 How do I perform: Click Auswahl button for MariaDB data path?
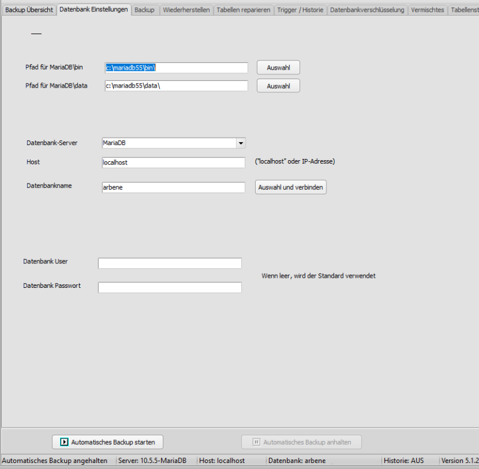[x=278, y=86]
